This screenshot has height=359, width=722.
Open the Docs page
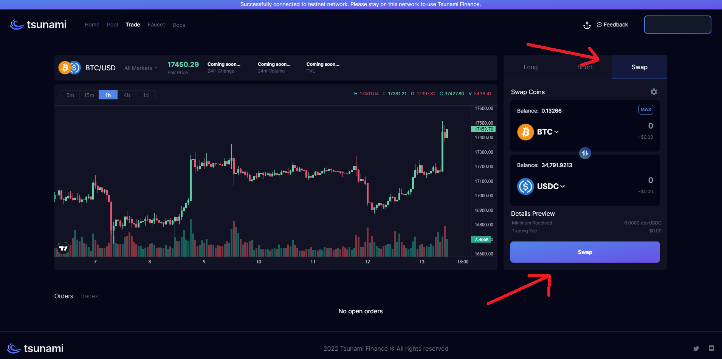(179, 25)
